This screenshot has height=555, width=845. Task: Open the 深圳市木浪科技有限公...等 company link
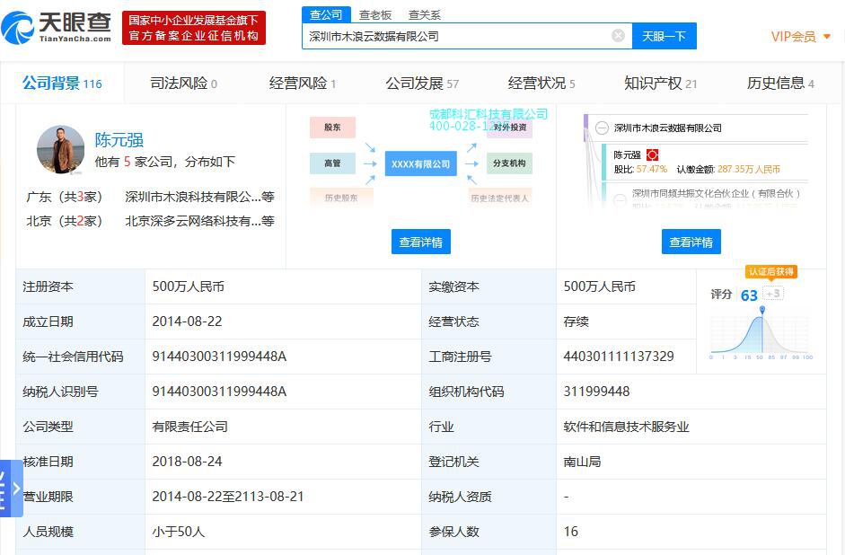(x=200, y=197)
